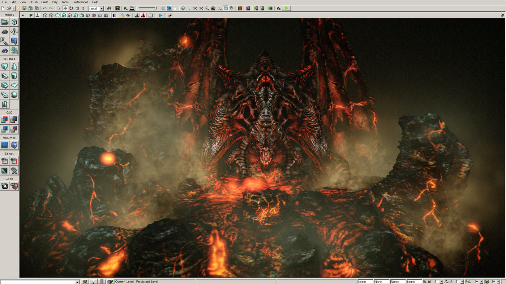This screenshot has width=506, height=284.
Task: Select the Cylinder brush builder
Action: pos(14,76)
